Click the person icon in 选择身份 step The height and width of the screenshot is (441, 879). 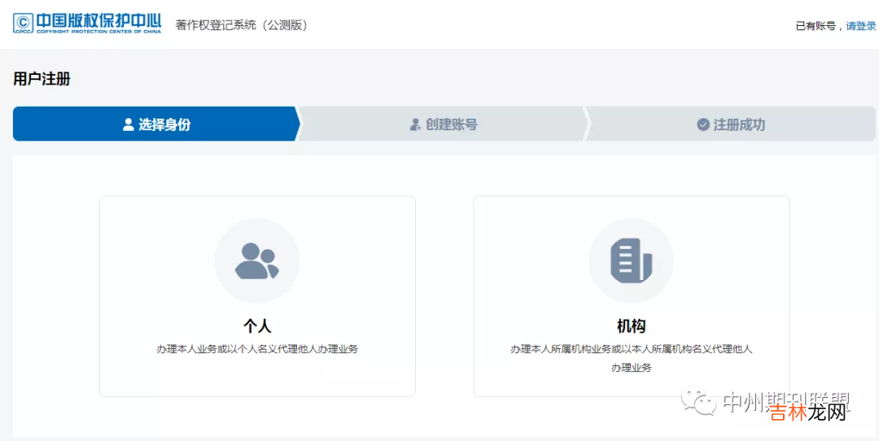coord(129,124)
